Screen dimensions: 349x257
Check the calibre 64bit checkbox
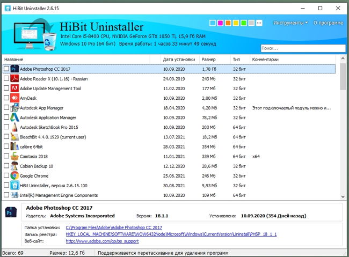(6, 146)
